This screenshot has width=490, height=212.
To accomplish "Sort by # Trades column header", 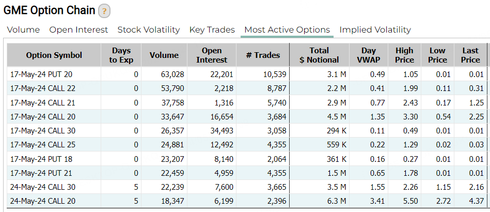I will pyautogui.click(x=263, y=55).
